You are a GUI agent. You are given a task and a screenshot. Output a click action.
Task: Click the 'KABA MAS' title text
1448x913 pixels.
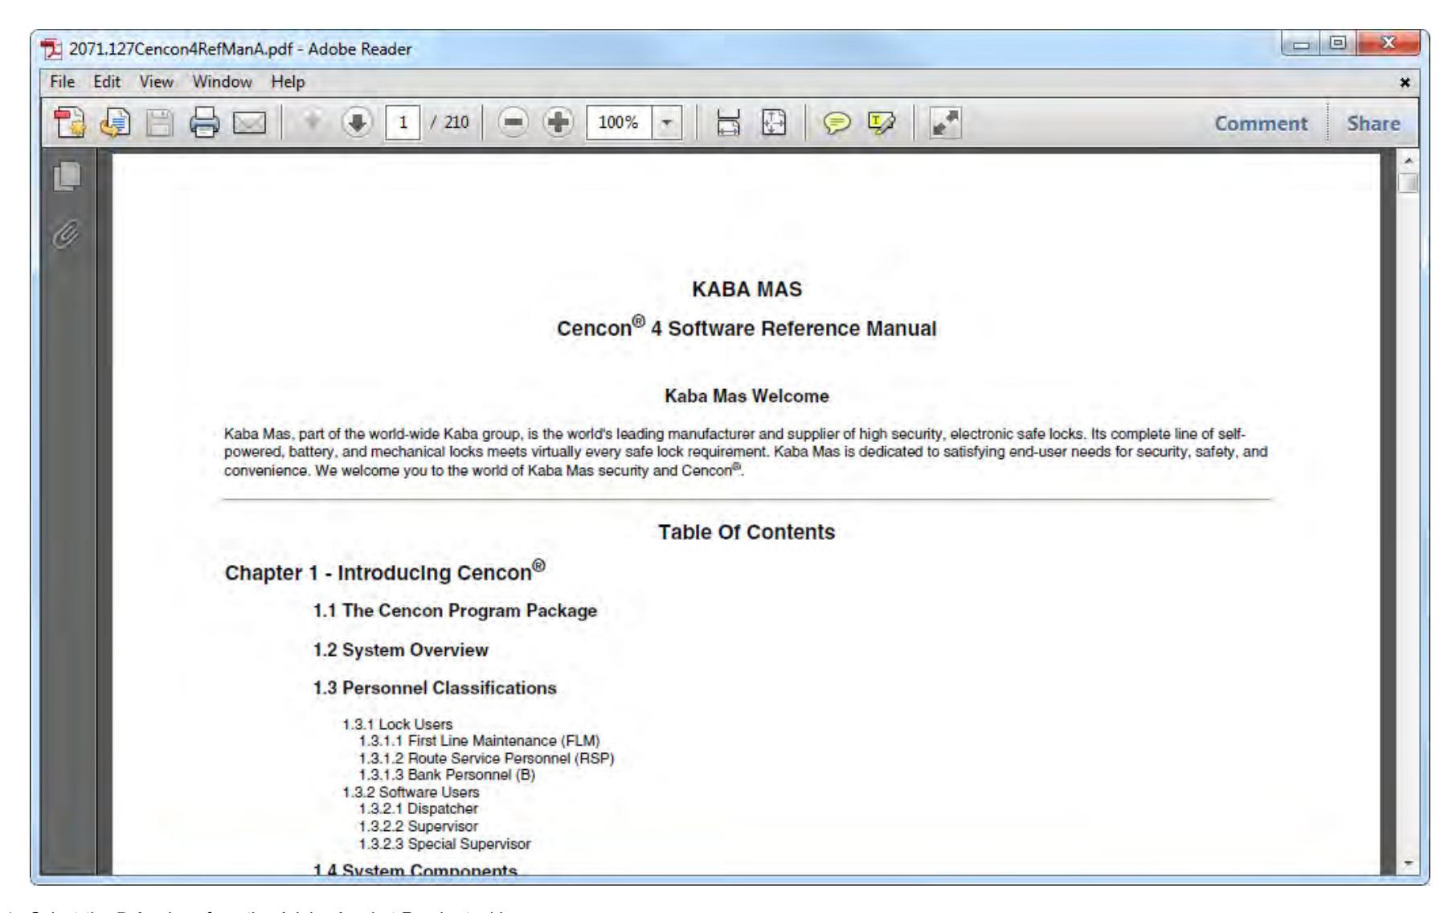pyautogui.click(x=746, y=290)
